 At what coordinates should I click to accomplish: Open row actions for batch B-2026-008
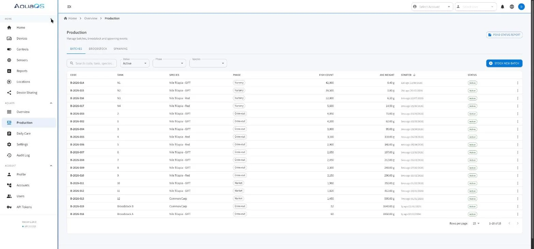click(517, 160)
